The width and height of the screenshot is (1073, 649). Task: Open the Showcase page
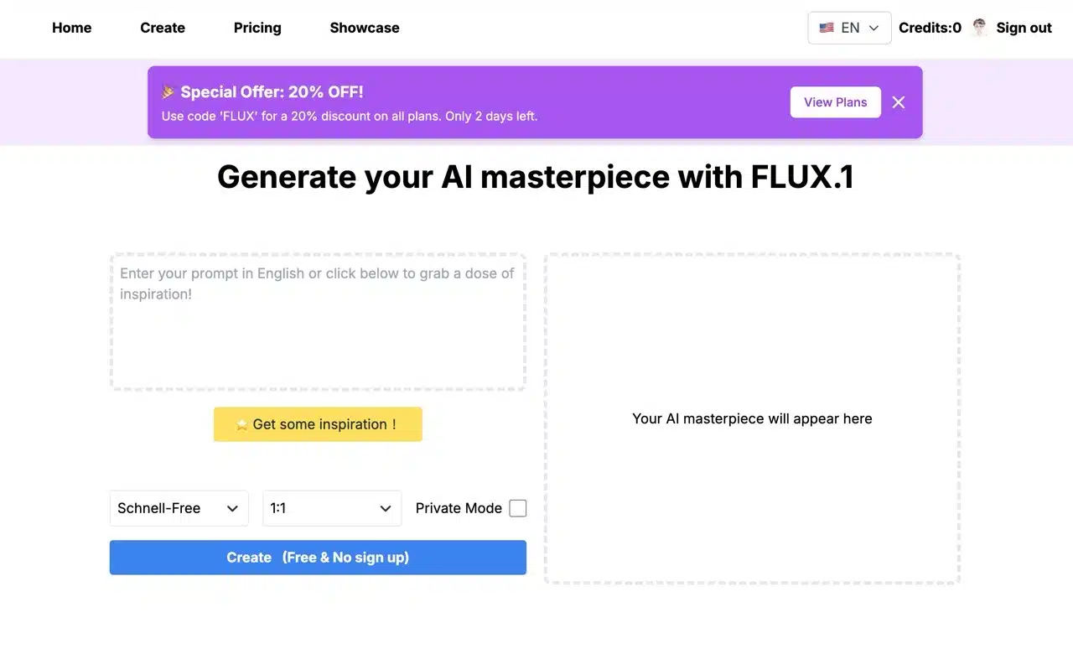pos(365,28)
